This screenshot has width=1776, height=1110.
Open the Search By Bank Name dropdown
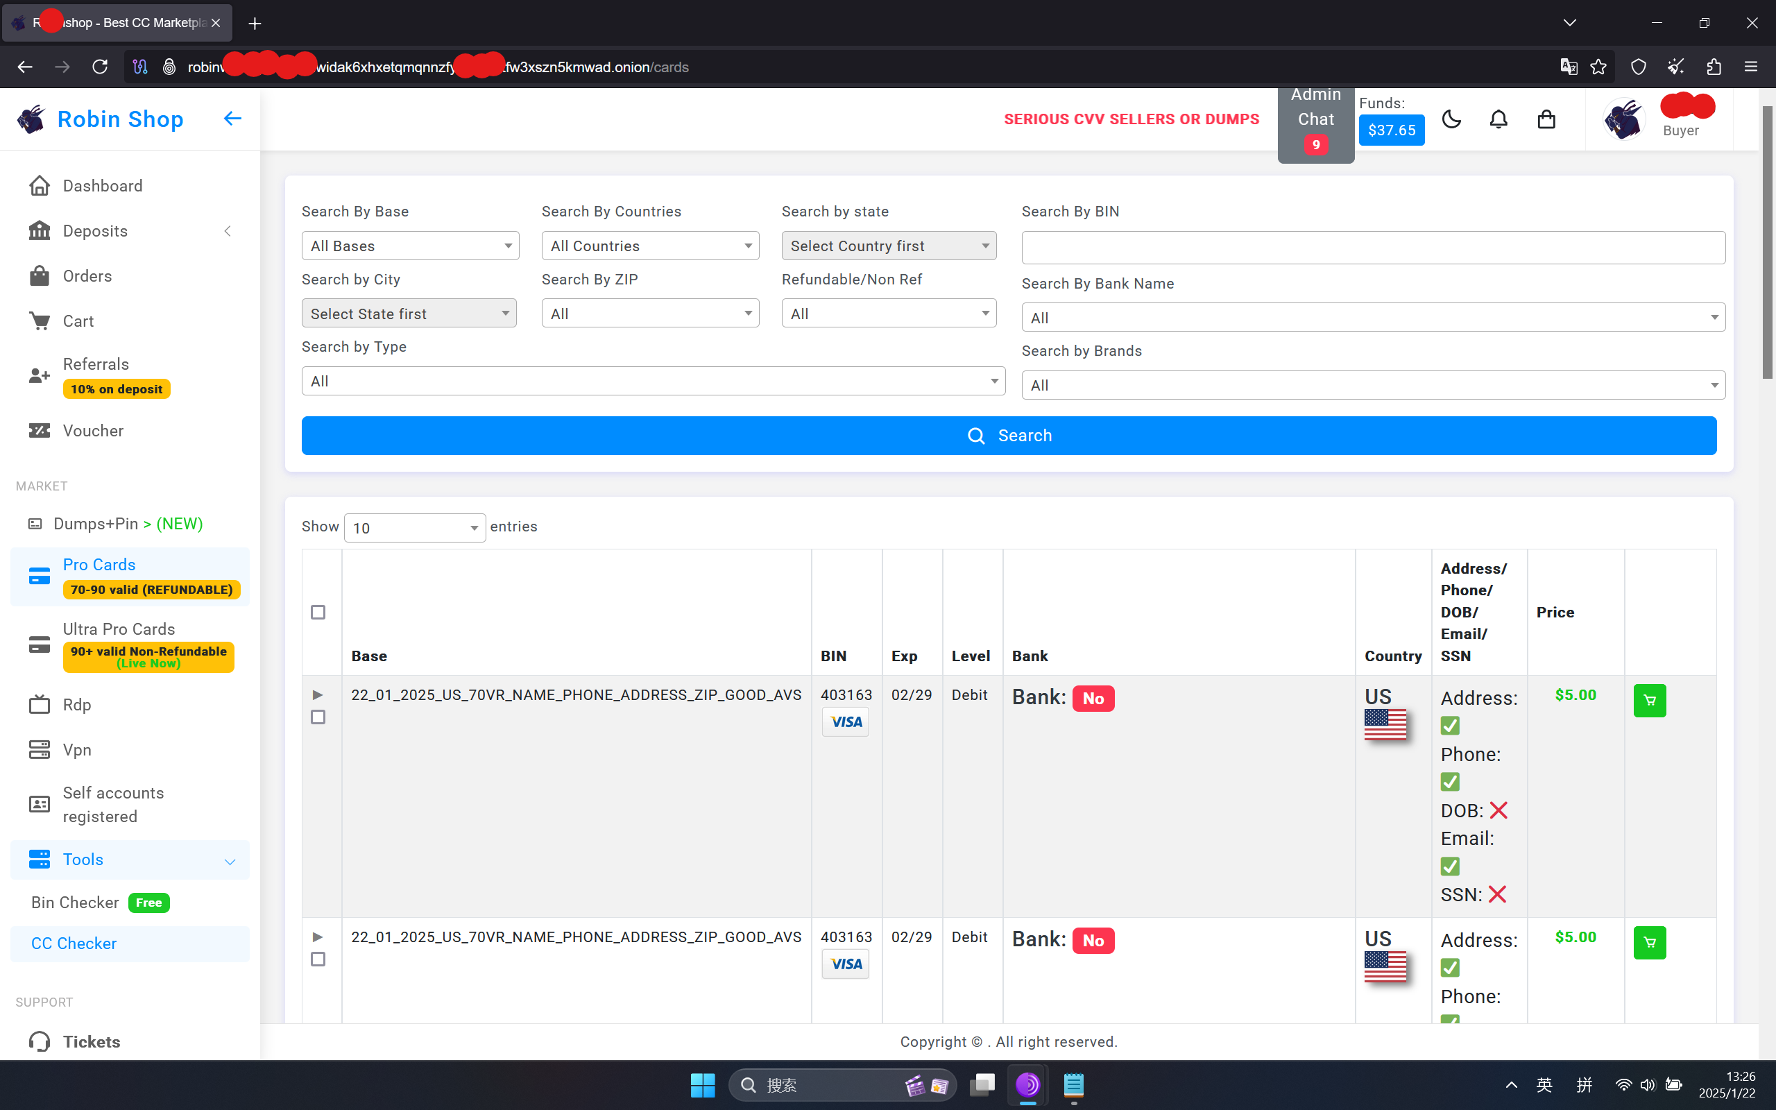point(1373,318)
